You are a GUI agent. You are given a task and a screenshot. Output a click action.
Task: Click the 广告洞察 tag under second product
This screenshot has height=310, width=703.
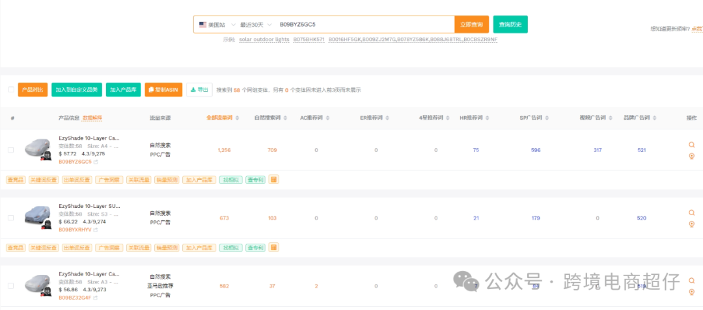point(109,248)
